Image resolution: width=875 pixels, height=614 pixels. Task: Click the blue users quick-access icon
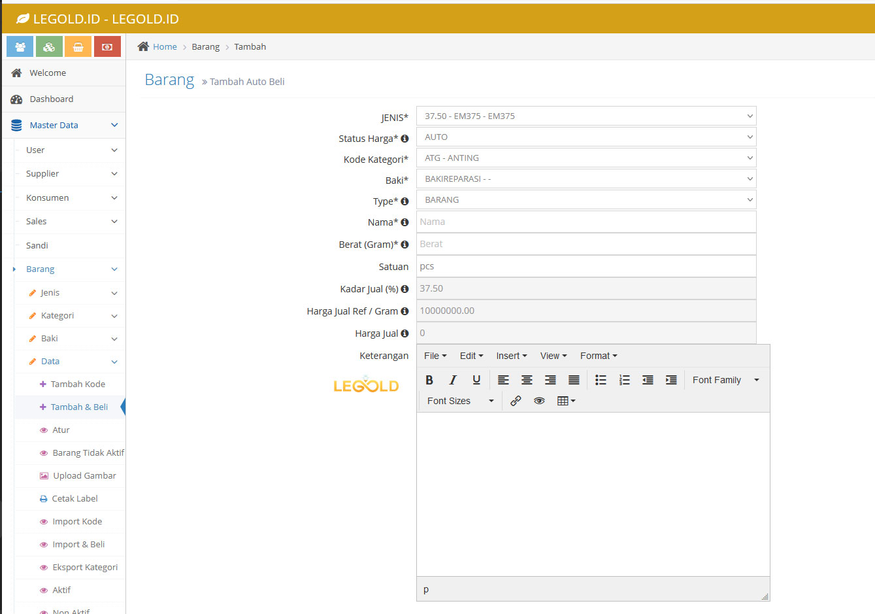(x=19, y=46)
